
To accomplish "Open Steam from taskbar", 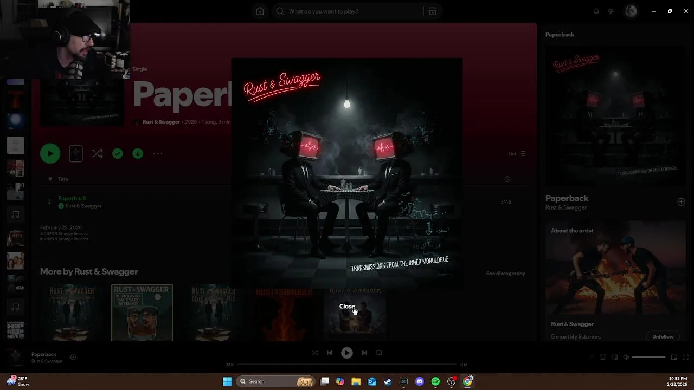I will [388, 381].
